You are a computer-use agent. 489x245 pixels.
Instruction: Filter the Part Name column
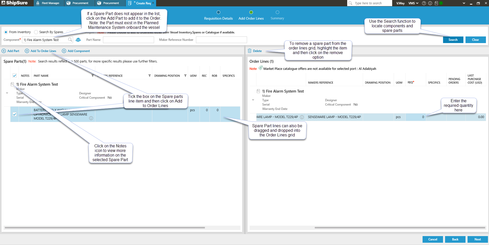[92, 76]
